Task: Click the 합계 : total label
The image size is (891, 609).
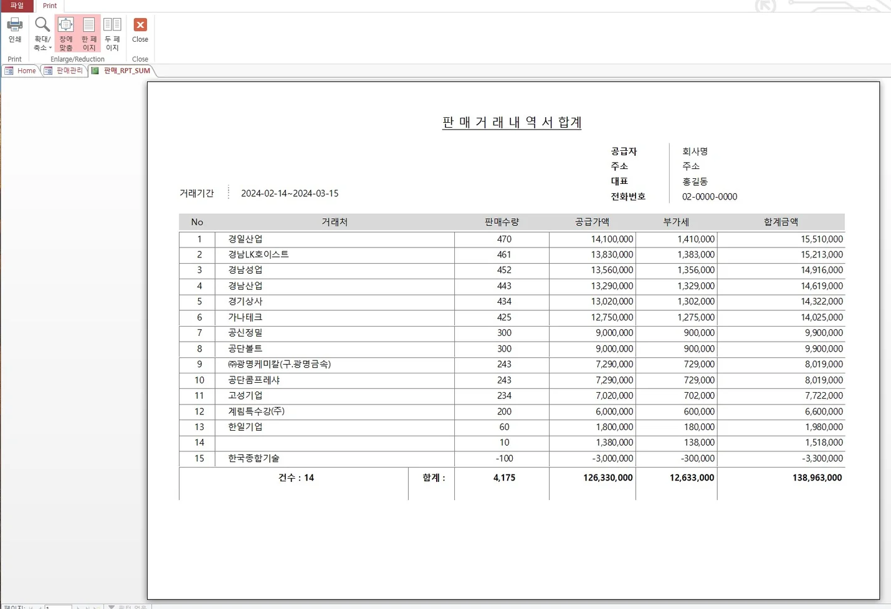Action: pyautogui.click(x=434, y=477)
